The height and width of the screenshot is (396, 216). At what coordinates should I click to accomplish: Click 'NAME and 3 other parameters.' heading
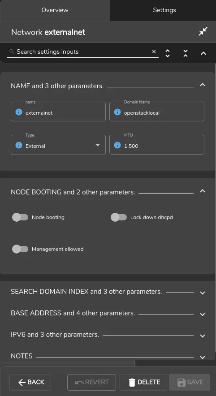tap(57, 86)
